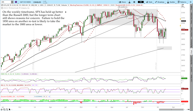This screenshot has height=111, width=193.
Task: Open the list menu icon at top right
Action: click(190, 2)
